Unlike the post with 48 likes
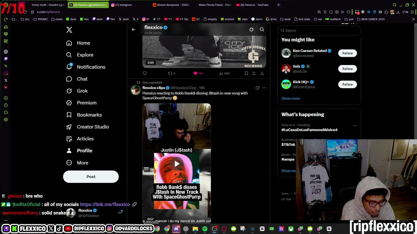The image size is (417, 234). click(x=198, y=73)
